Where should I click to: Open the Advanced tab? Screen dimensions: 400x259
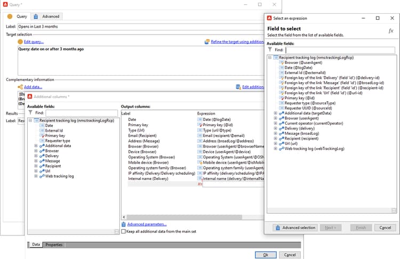coord(47,17)
